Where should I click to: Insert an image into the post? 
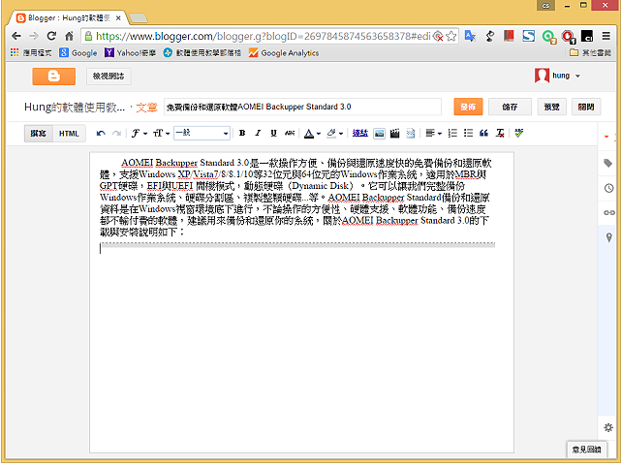(379, 134)
